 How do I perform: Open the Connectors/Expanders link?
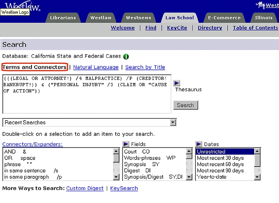(x=32, y=144)
